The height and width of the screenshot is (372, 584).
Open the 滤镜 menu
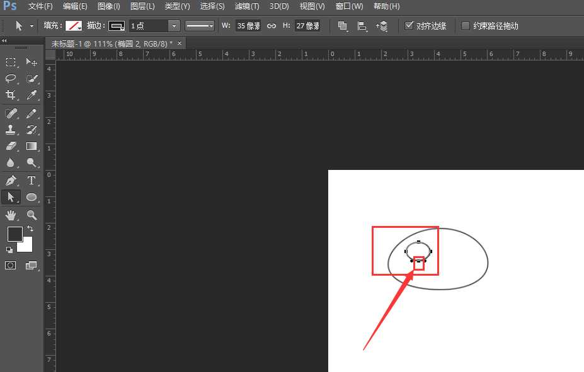pyautogui.click(x=246, y=7)
